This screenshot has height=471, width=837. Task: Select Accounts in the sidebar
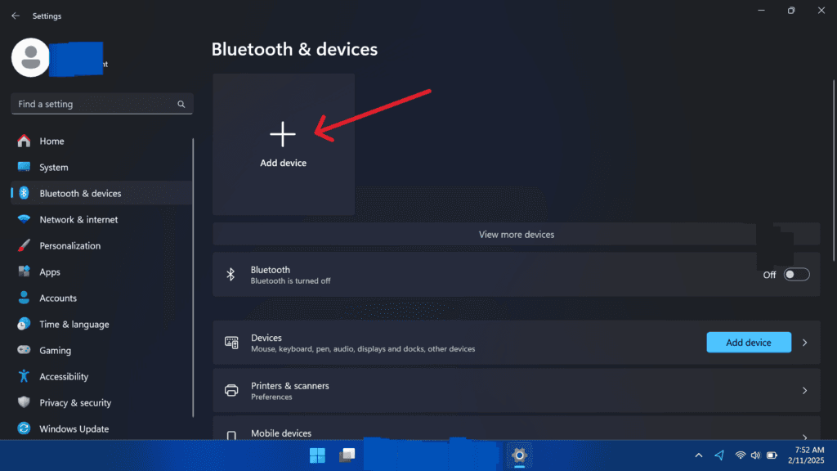point(101,298)
